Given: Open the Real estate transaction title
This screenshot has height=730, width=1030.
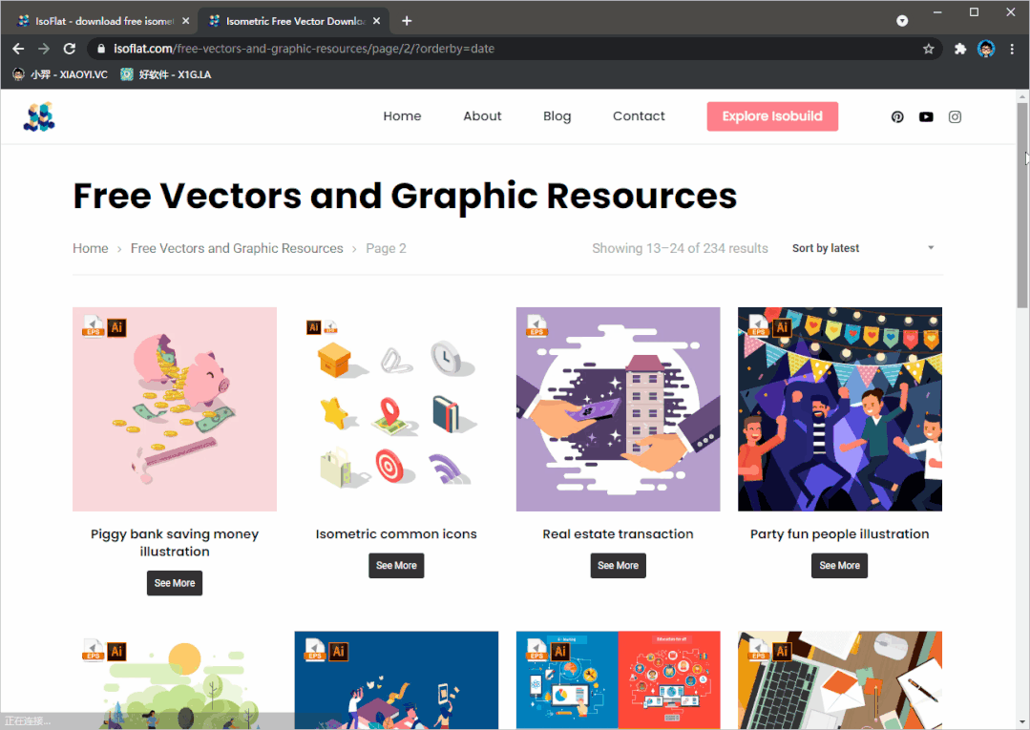Looking at the screenshot, I should tap(619, 533).
